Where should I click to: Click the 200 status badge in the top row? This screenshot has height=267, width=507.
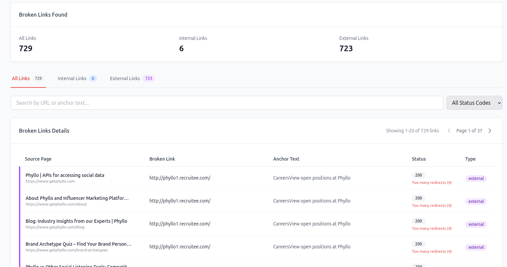click(419, 175)
